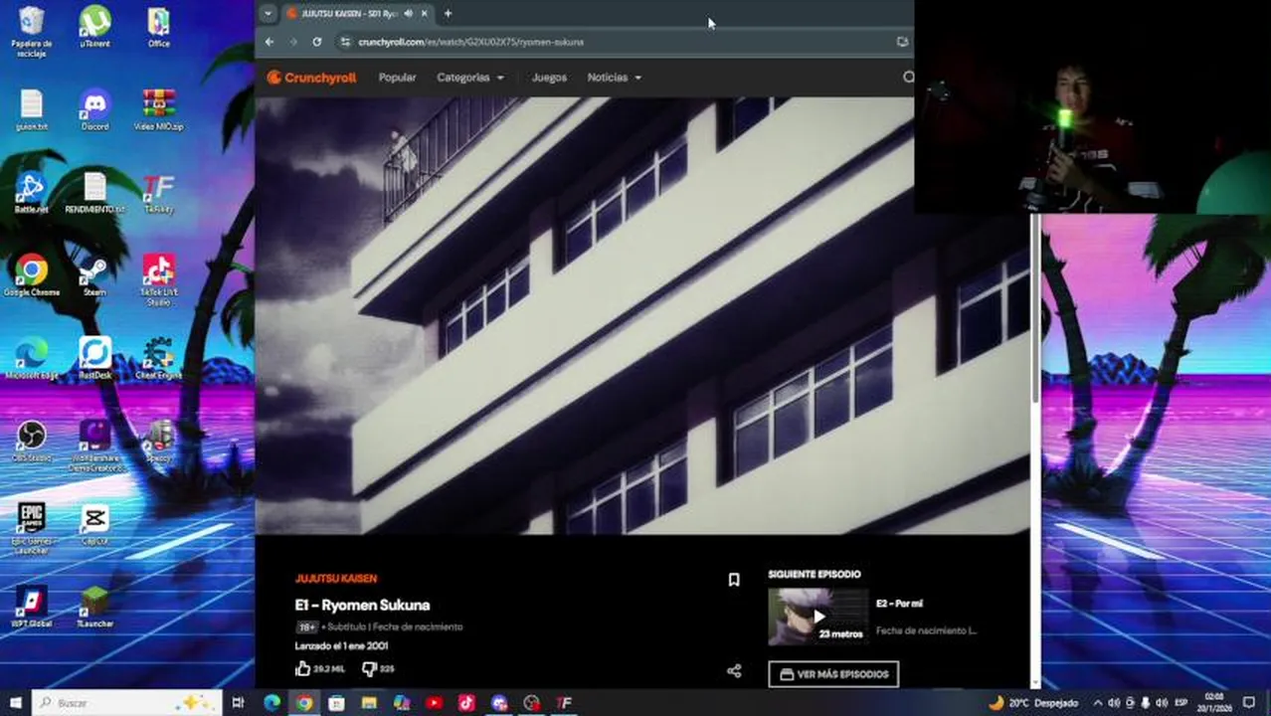
Task: Show hidden system tray icons
Action: pos(1098,702)
